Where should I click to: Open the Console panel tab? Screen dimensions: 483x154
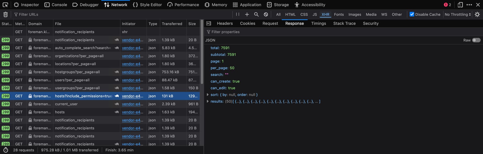(x=56, y=5)
